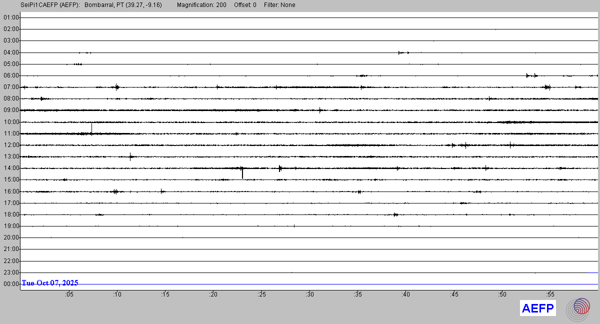This screenshot has width=600, height=324.
Task: Pick the 23:00 hour label
Action: 11,272
